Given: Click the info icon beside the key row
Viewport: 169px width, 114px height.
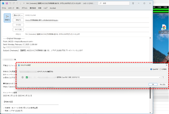Looking at the screenshot, I should pos(22,77).
